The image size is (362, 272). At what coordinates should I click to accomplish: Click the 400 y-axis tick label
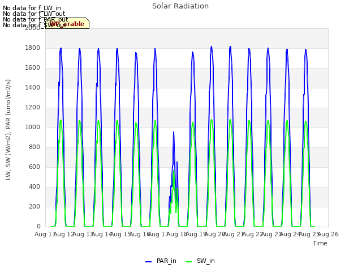35,187
